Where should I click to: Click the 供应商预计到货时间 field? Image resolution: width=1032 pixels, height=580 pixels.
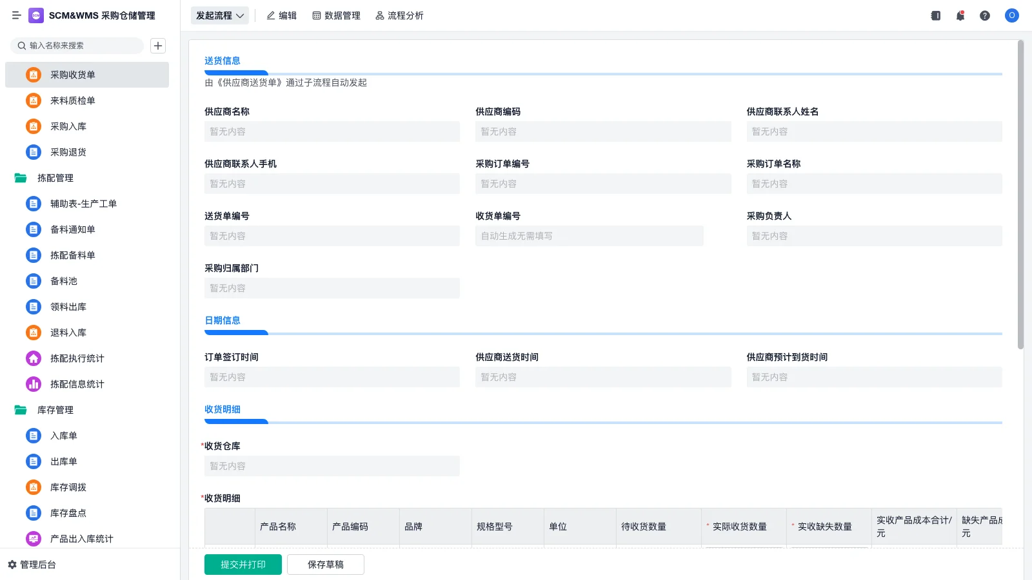pos(875,377)
